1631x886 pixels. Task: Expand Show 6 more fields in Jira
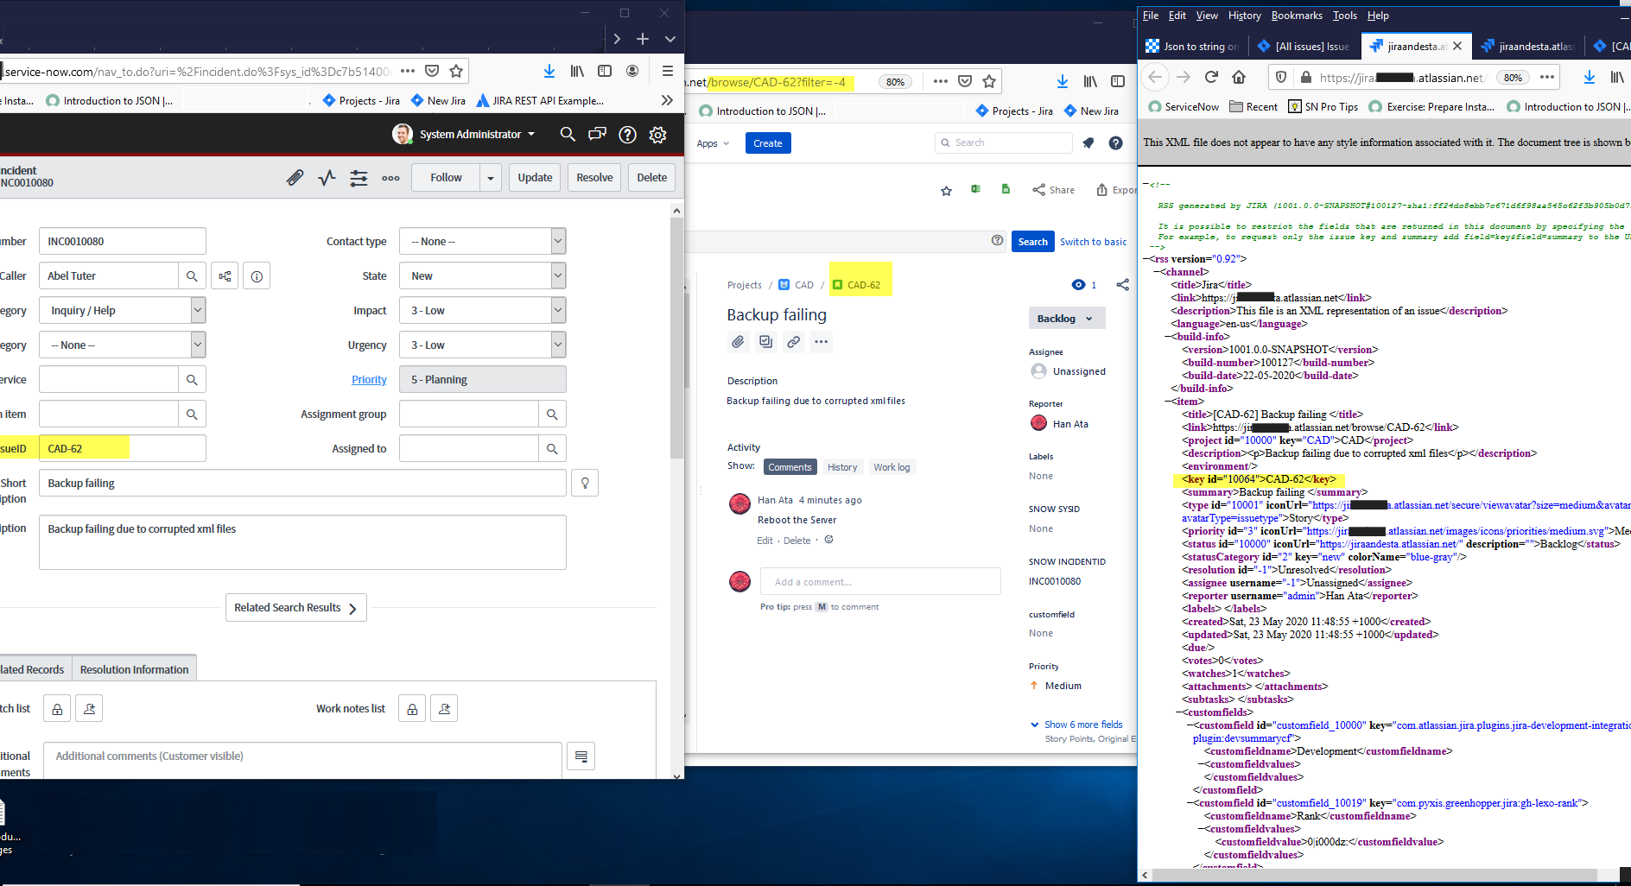pos(1076,725)
